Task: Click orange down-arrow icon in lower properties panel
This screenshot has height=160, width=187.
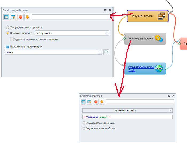Action: click(102, 102)
